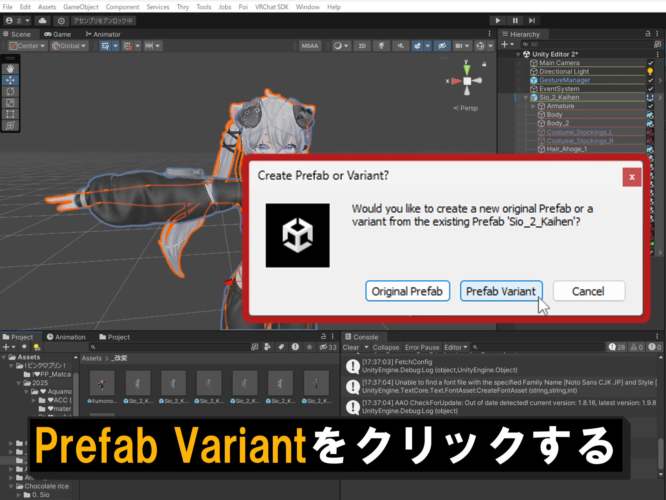Select Costume_Stockings_L in Hierarchy
Viewport: 666px width, 500px height.
[580, 132]
